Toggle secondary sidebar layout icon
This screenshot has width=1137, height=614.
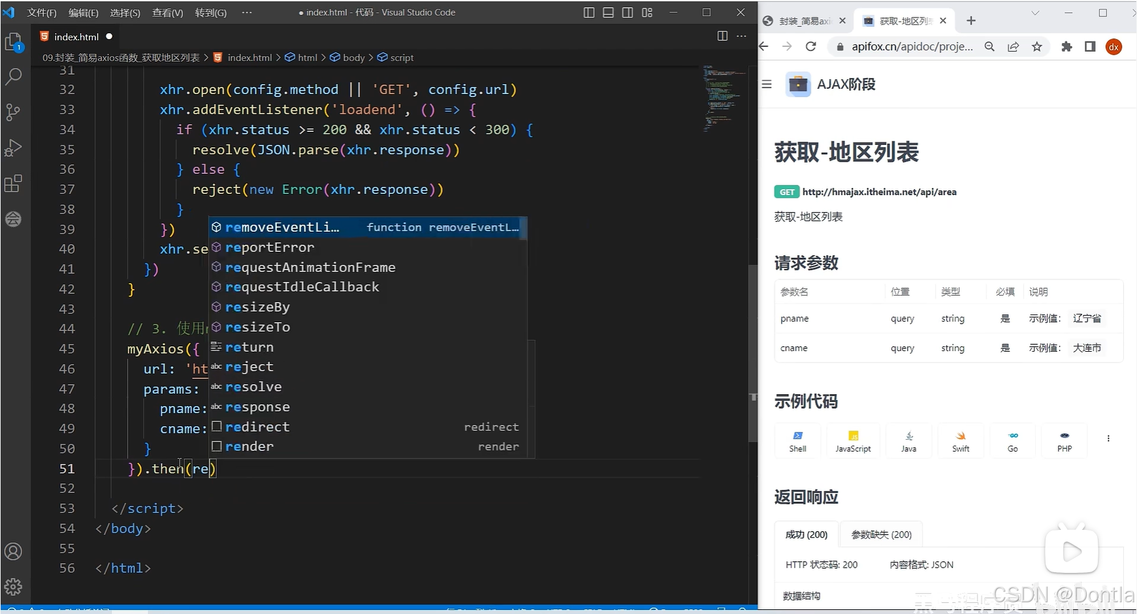[628, 12]
